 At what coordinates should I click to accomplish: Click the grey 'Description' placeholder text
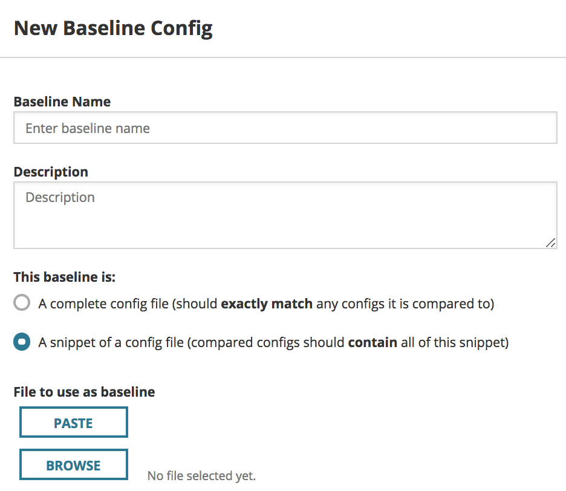pos(60,198)
